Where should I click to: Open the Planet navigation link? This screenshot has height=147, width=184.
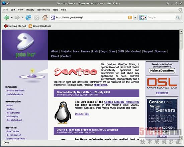pos(55,56)
